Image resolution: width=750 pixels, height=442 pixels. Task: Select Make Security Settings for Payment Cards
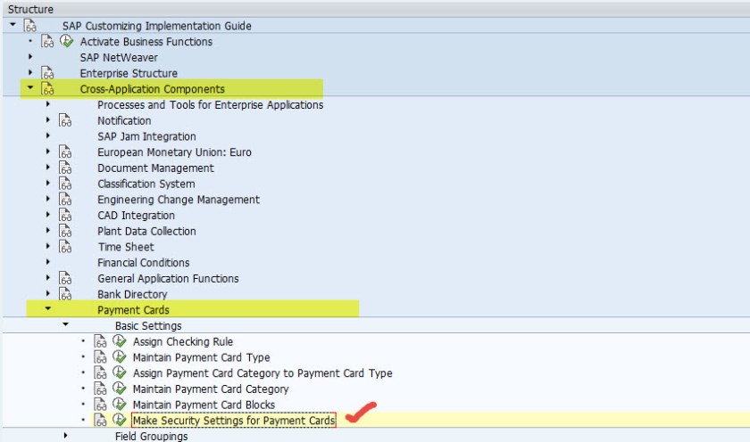pos(233,421)
